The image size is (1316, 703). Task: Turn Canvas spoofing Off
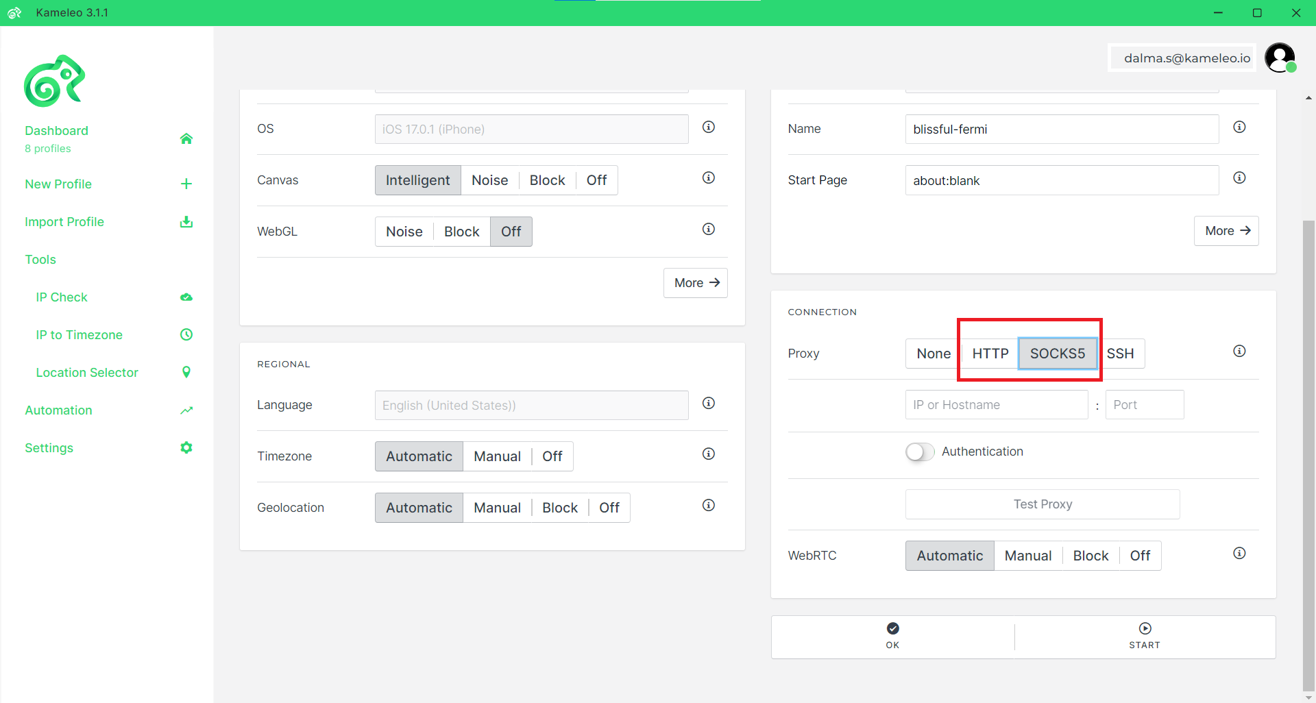tap(596, 180)
